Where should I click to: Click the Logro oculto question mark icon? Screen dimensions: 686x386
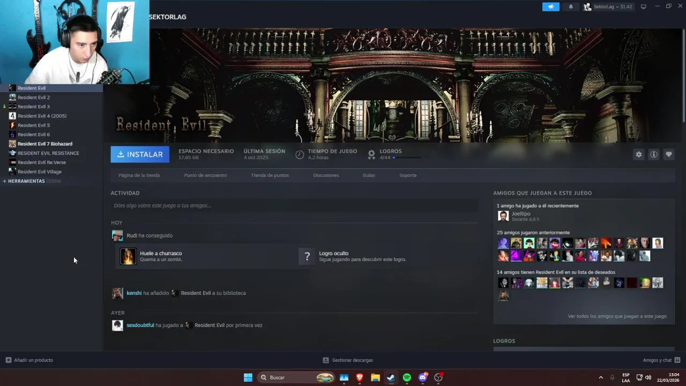[307, 256]
